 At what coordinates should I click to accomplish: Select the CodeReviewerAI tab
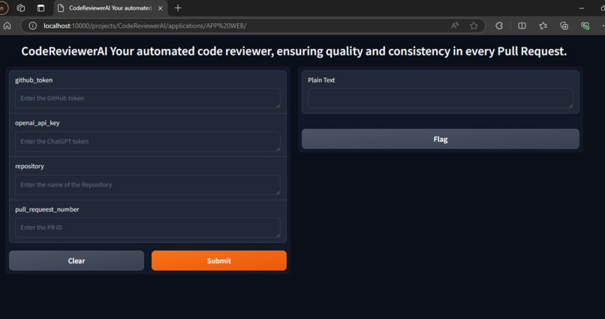point(110,8)
